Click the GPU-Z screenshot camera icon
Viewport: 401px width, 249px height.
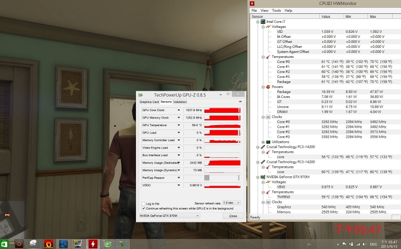[x=240, y=102]
